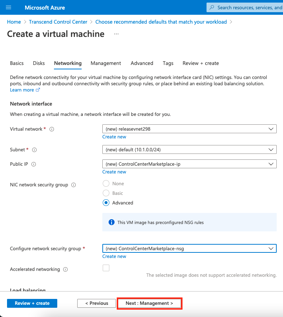Open the Configure network security group dropdown
Image resolution: width=283 pixels, height=317 pixels.
[x=190, y=248]
